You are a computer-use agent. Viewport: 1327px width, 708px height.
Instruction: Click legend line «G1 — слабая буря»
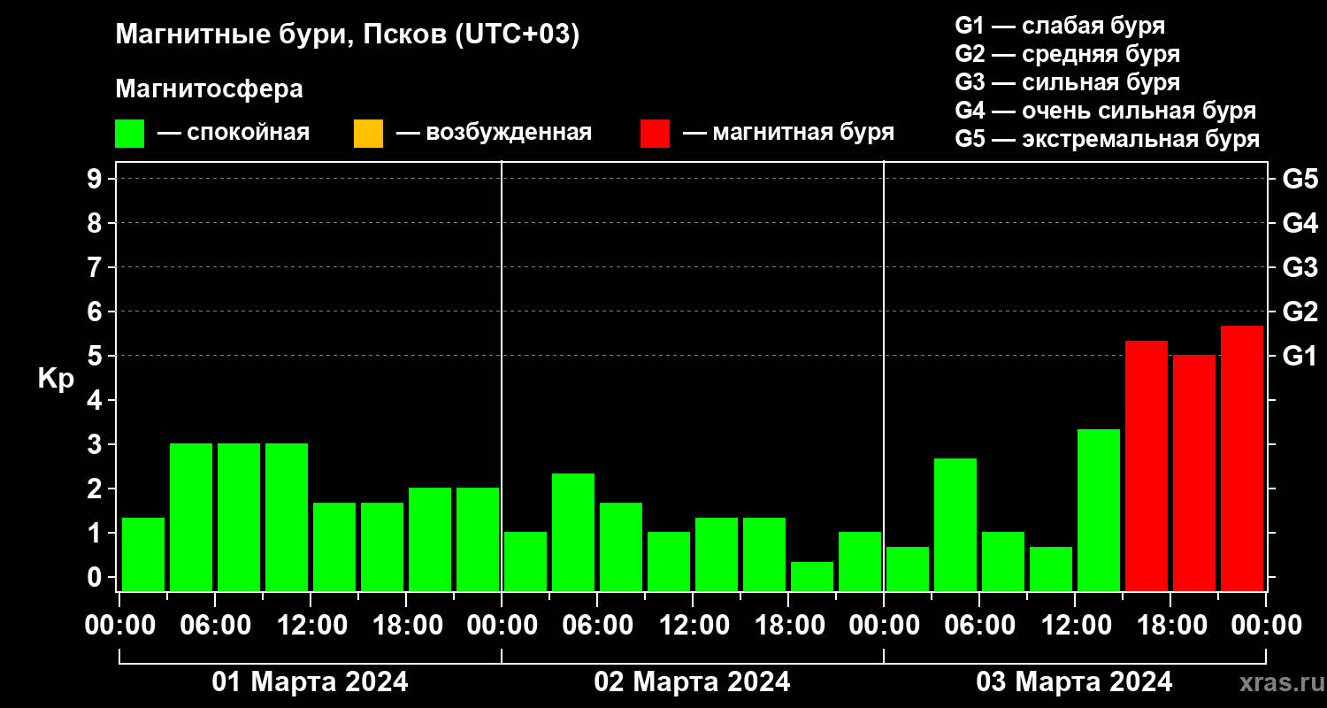[1060, 26]
